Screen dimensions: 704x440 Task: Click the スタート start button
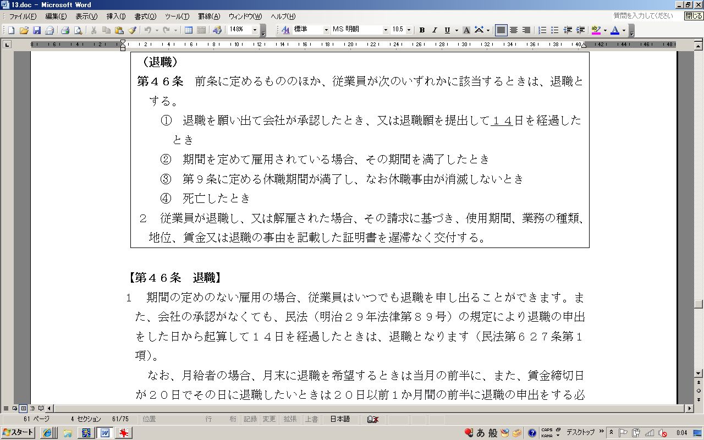click(x=18, y=433)
